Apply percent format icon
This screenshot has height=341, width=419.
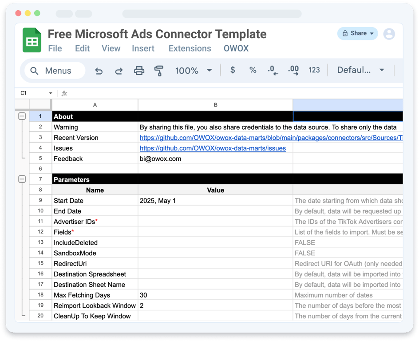click(x=253, y=70)
